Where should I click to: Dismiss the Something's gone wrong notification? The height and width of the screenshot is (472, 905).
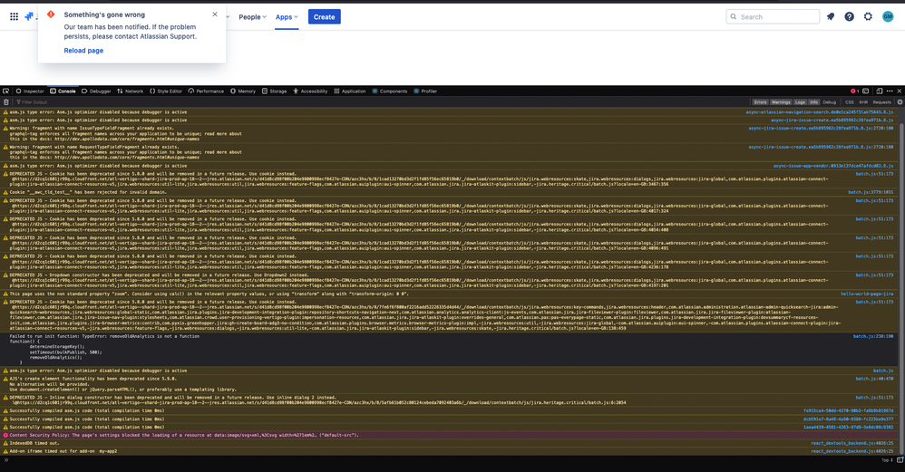(x=215, y=14)
